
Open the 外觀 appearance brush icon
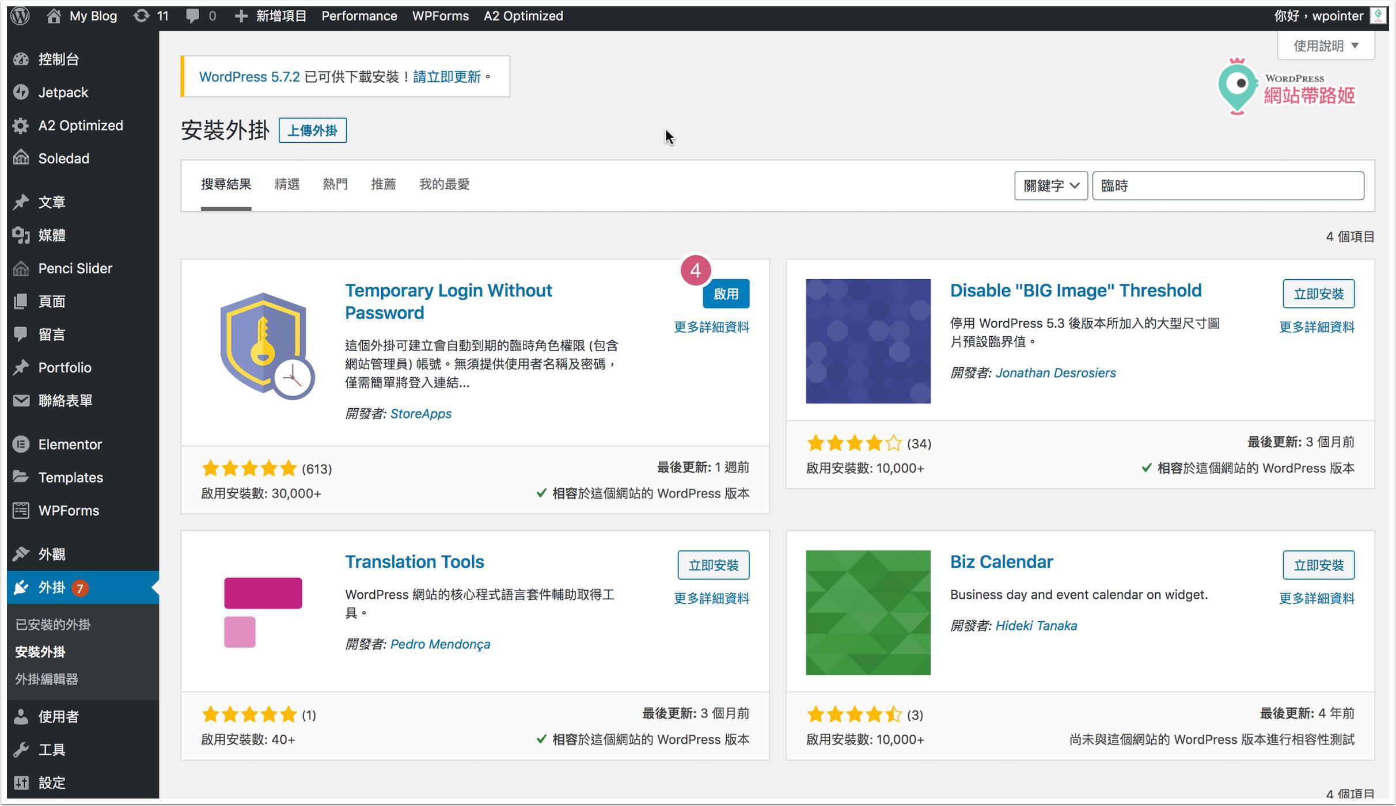21,554
